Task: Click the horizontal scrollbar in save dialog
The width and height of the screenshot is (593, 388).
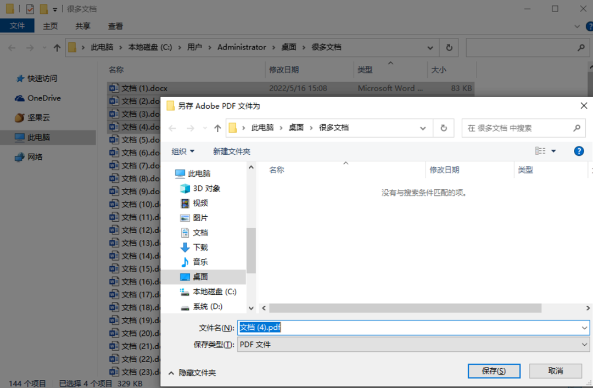Action: 405,308
